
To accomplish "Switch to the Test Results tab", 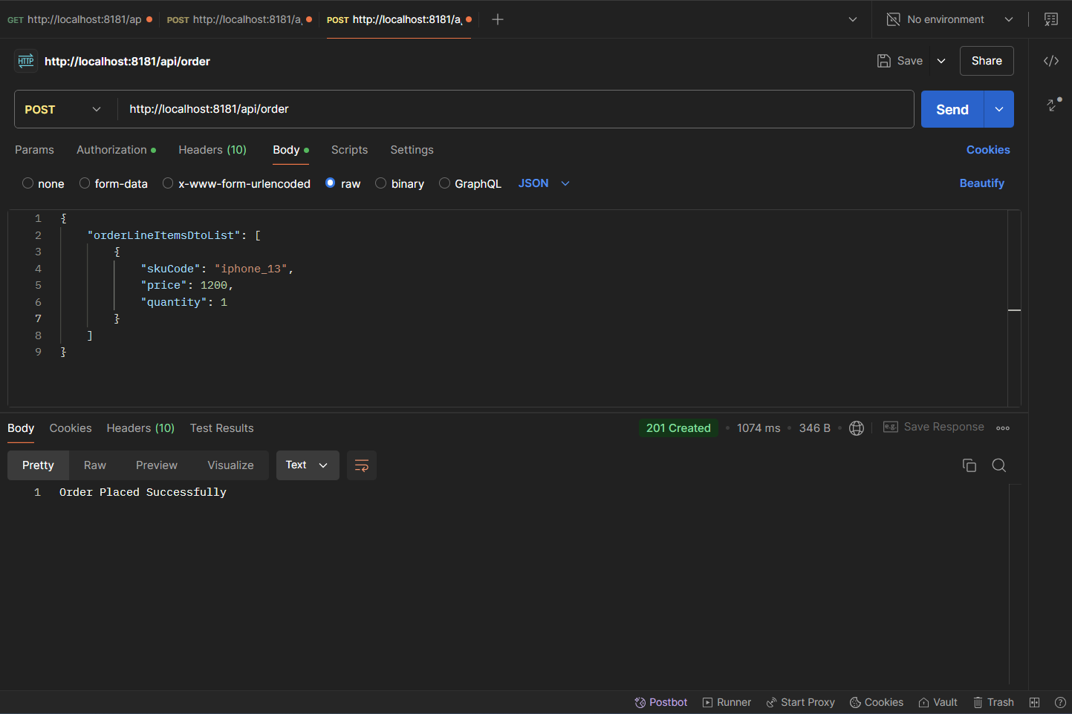I will click(x=221, y=428).
